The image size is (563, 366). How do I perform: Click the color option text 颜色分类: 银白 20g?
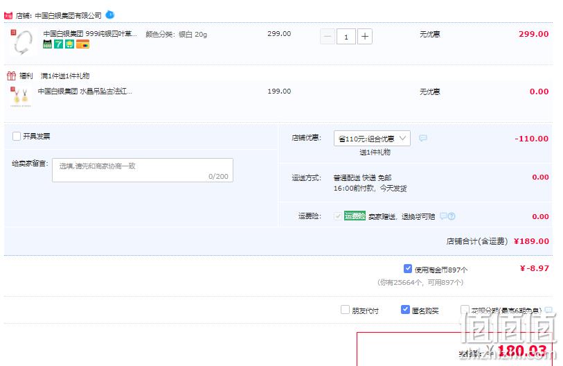[177, 35]
